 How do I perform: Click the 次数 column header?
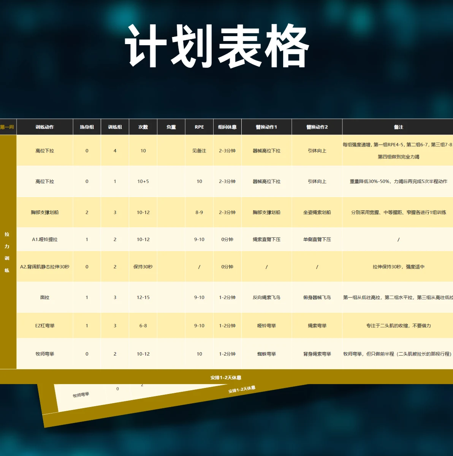pyautogui.click(x=143, y=127)
